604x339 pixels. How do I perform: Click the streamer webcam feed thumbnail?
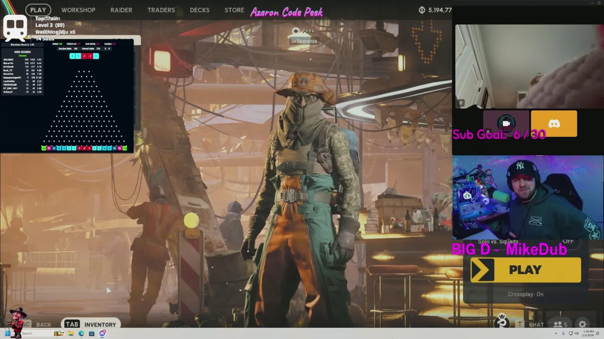point(528,198)
